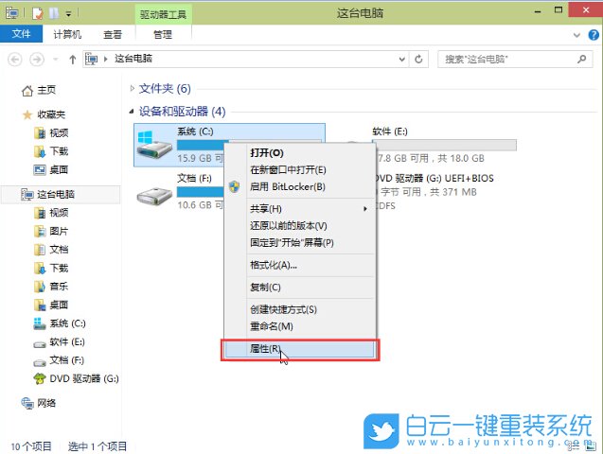Switch to details view in status bar
Viewport: 603px width, 454px height.
click(x=574, y=445)
